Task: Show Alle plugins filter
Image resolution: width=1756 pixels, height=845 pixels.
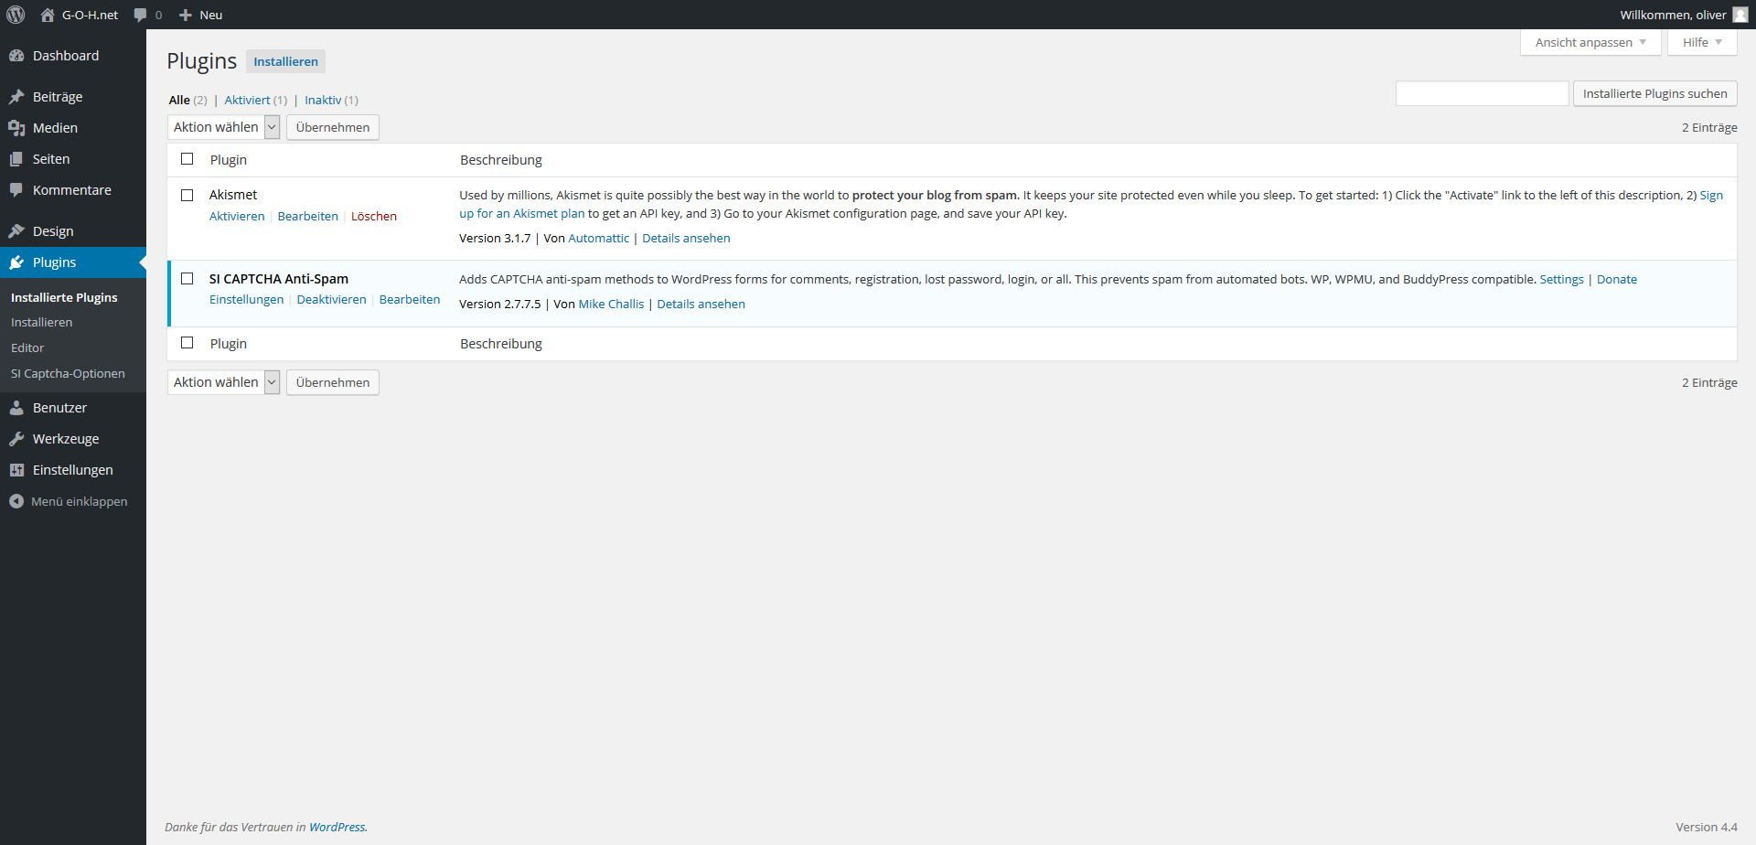Action: coord(179,101)
